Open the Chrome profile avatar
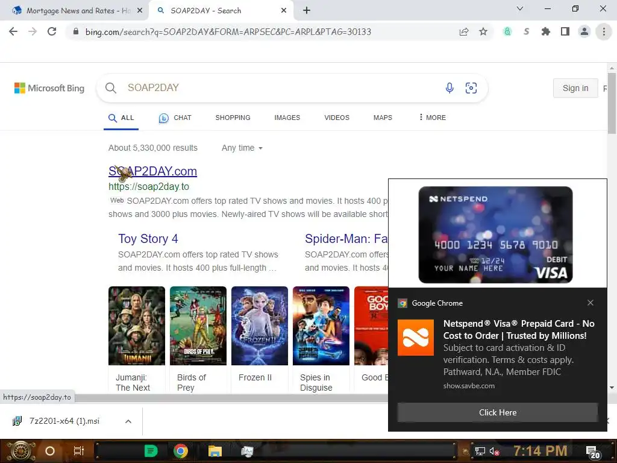The width and height of the screenshot is (617, 463). [584, 32]
